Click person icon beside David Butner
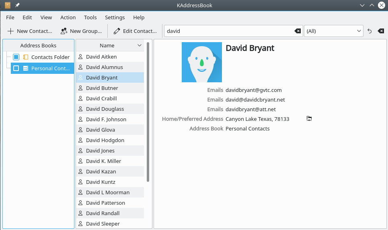This screenshot has width=388, height=230. point(80,88)
